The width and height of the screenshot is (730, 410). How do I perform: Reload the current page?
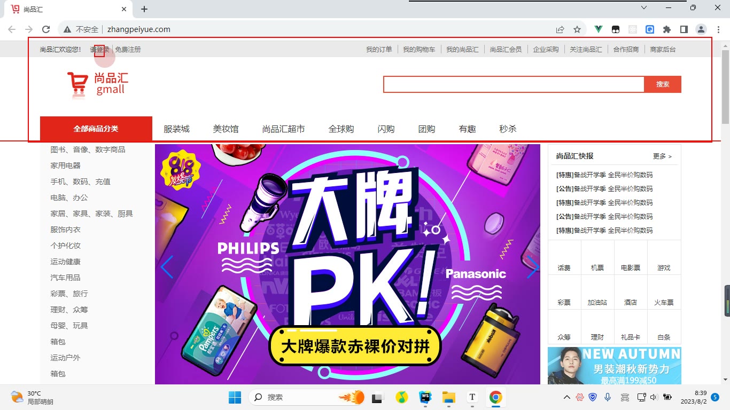point(46,29)
